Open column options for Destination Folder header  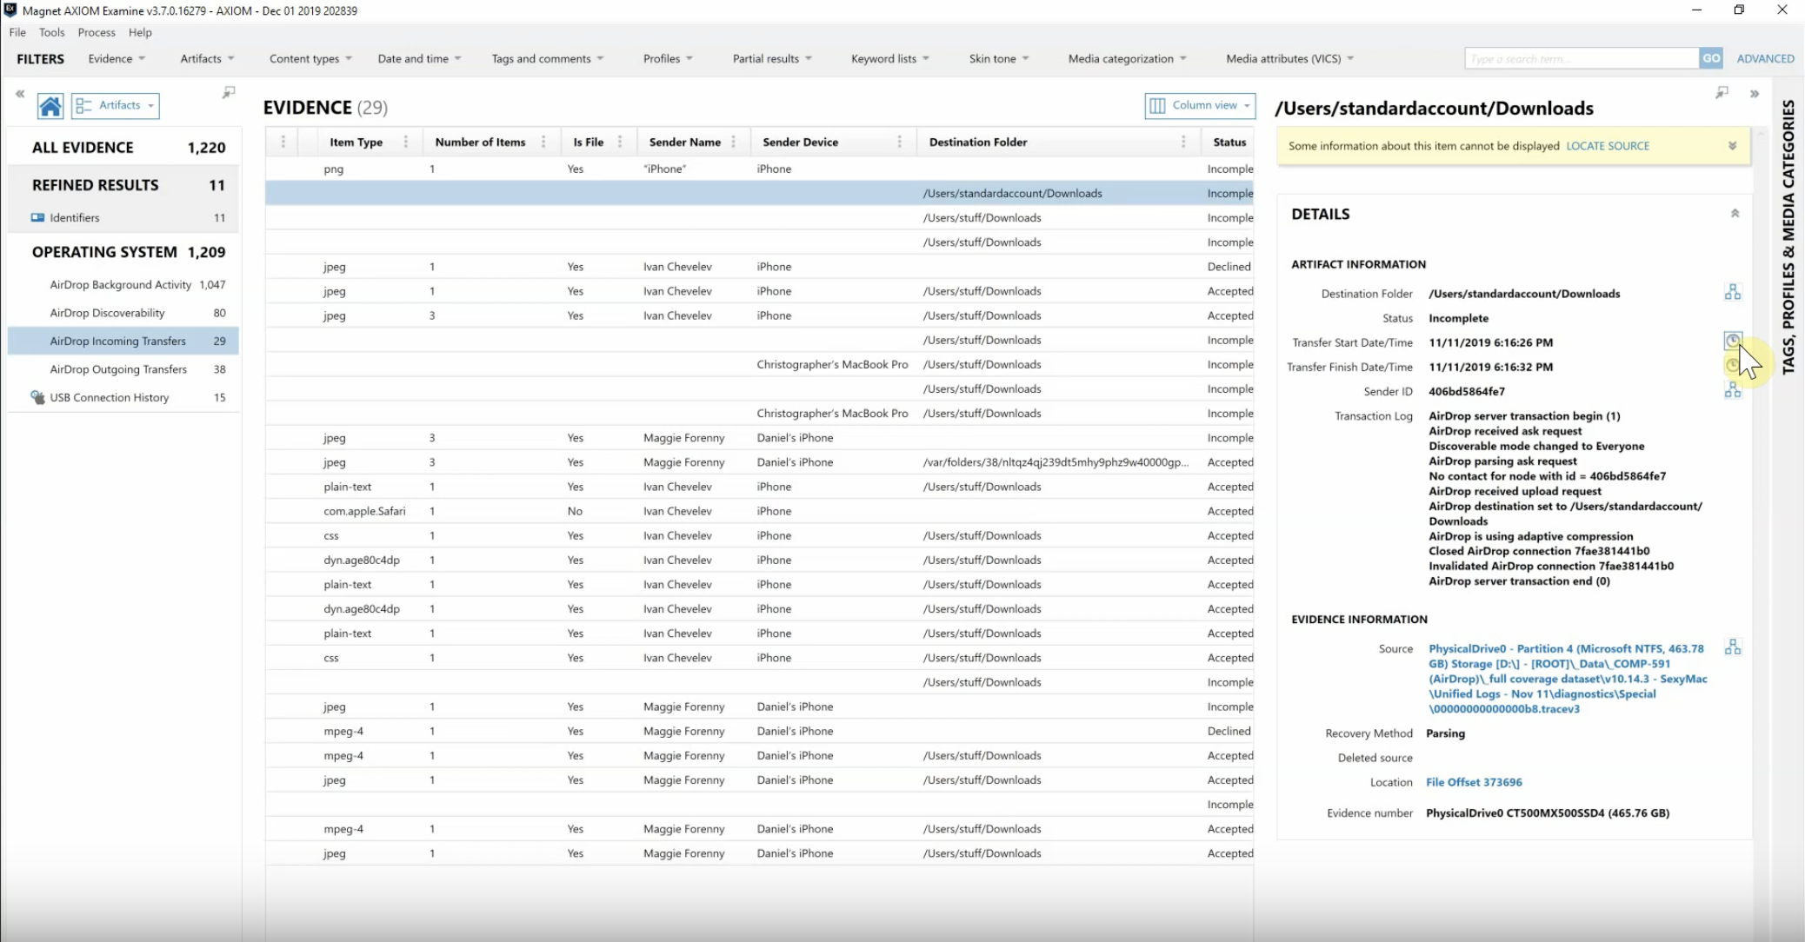[1183, 142]
